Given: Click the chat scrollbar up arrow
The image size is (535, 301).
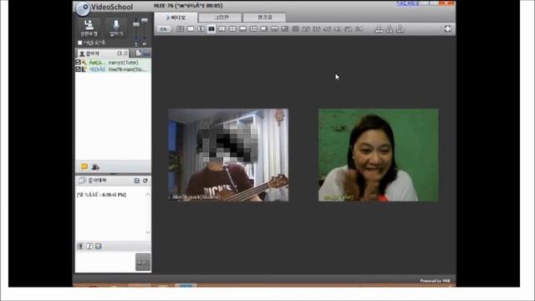Looking at the screenshot, I should click(148, 195).
